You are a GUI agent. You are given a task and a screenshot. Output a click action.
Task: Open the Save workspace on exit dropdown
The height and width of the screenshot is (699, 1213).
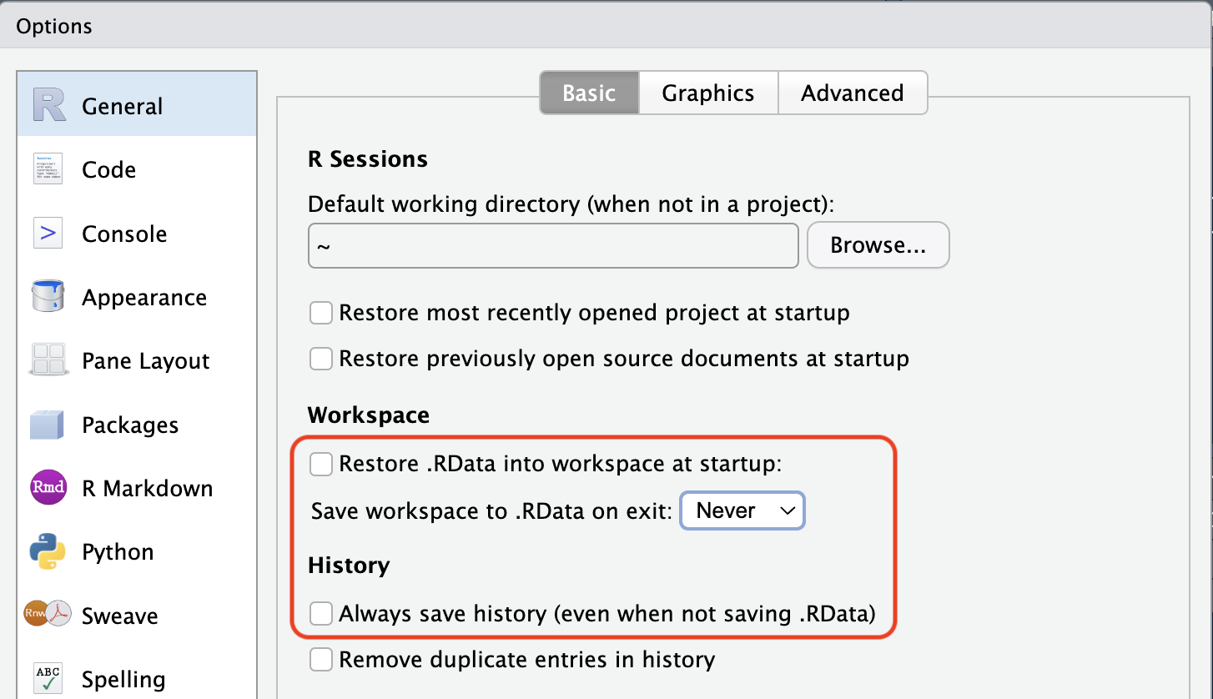point(742,510)
